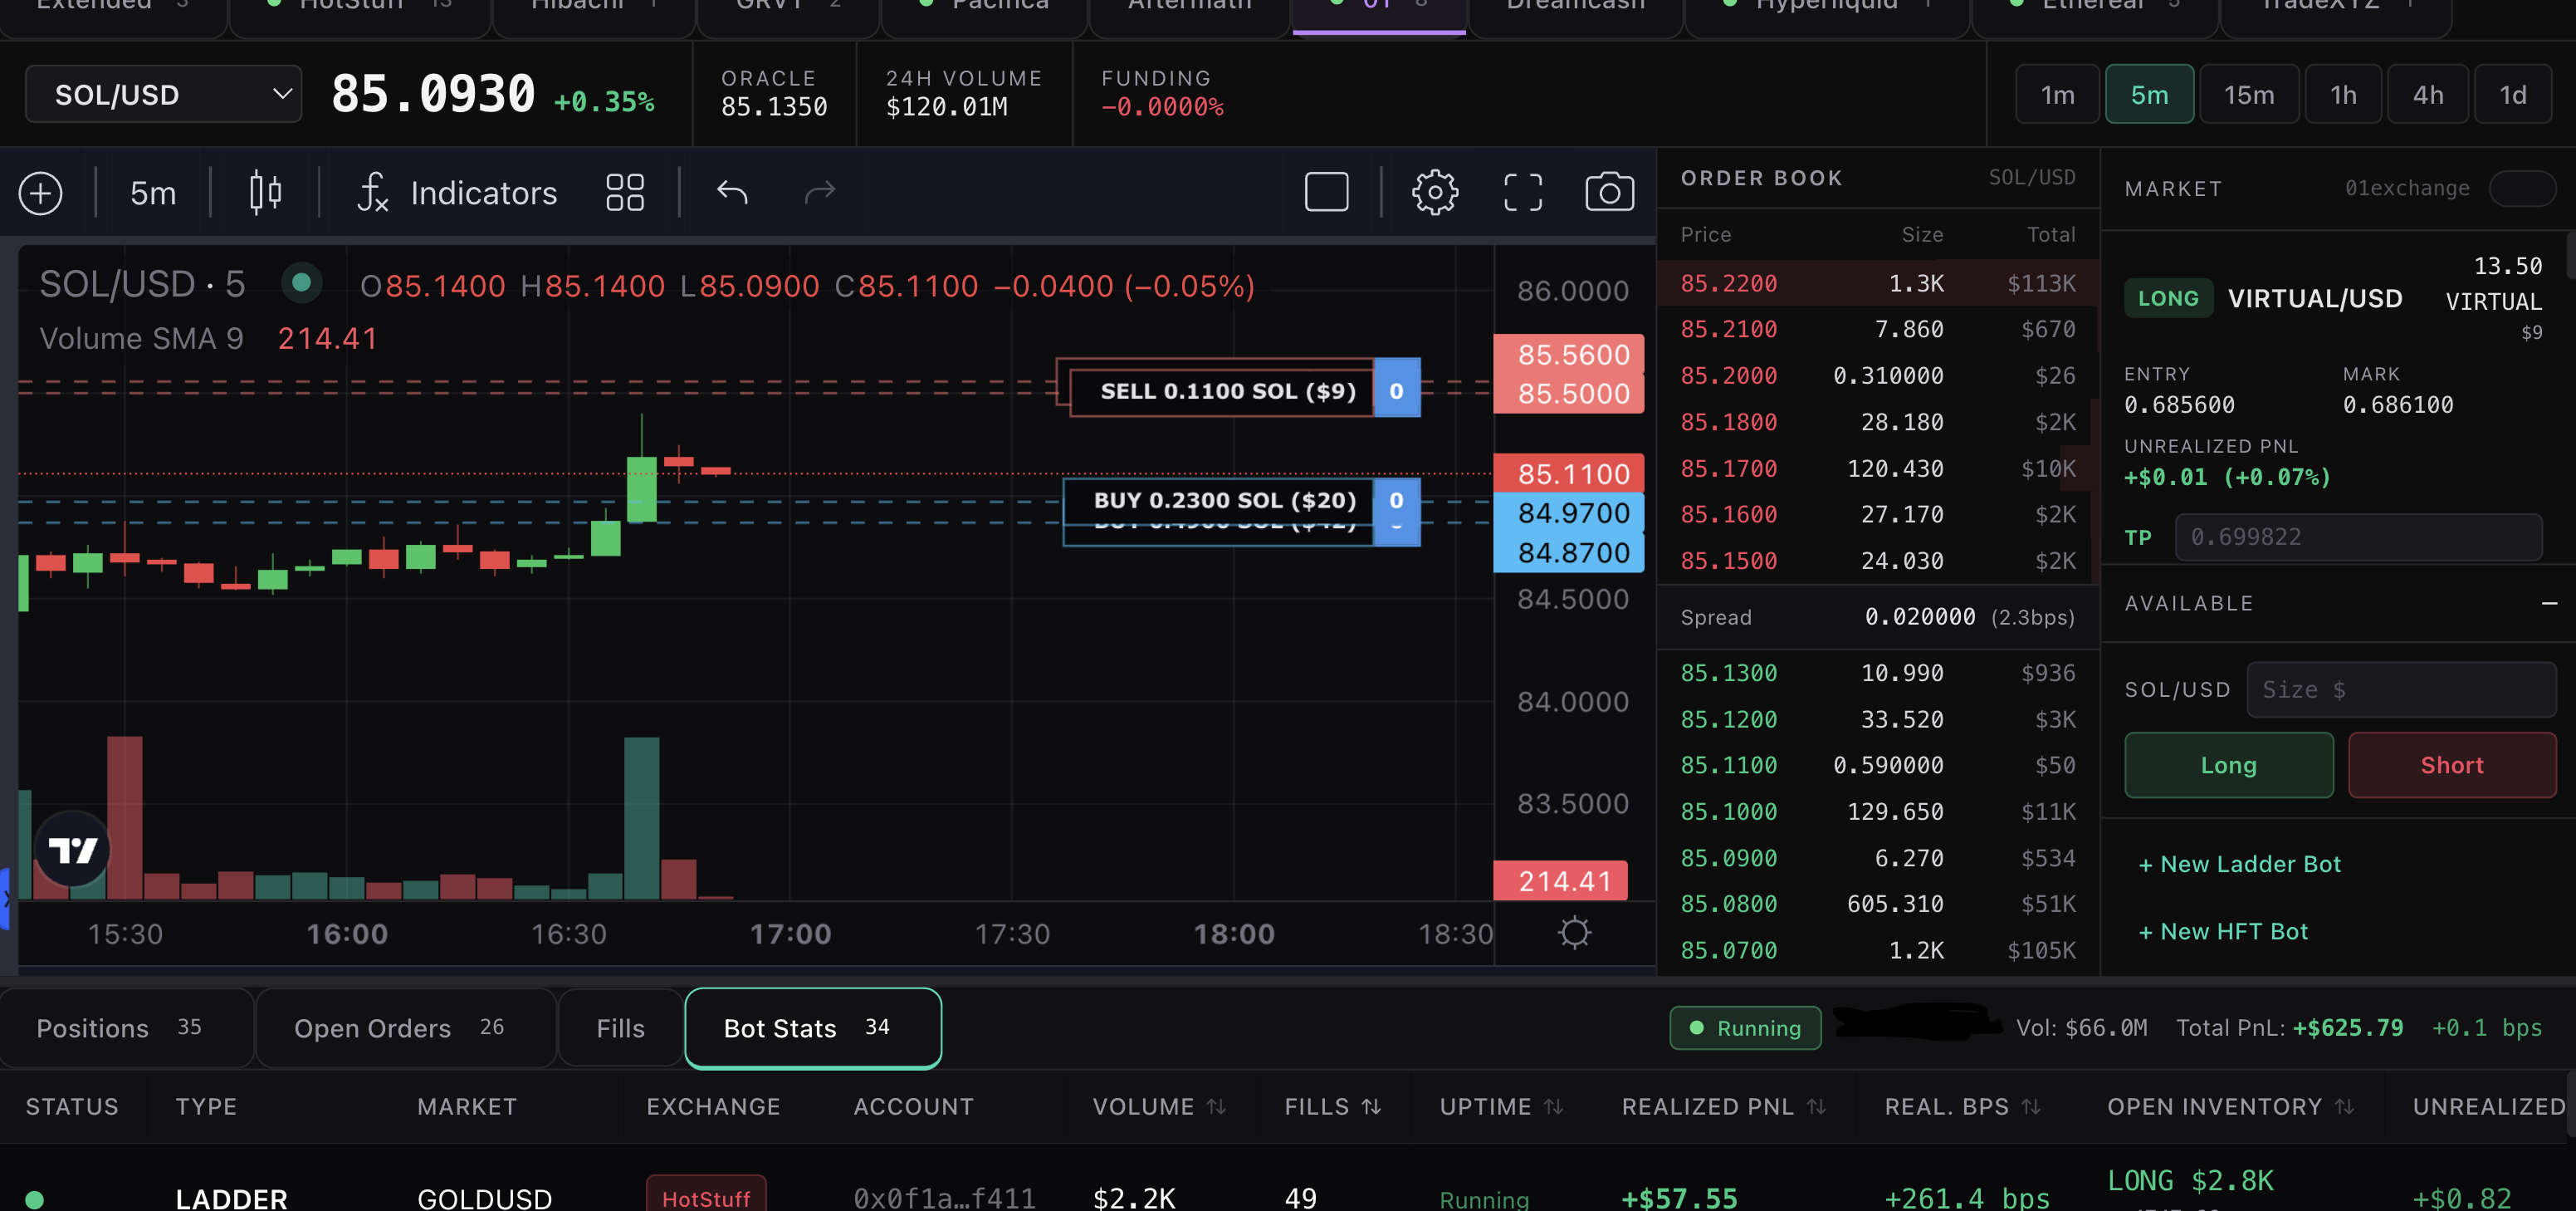Select the 1d timeframe
This screenshot has height=1211, width=2576.
[x=2513, y=94]
